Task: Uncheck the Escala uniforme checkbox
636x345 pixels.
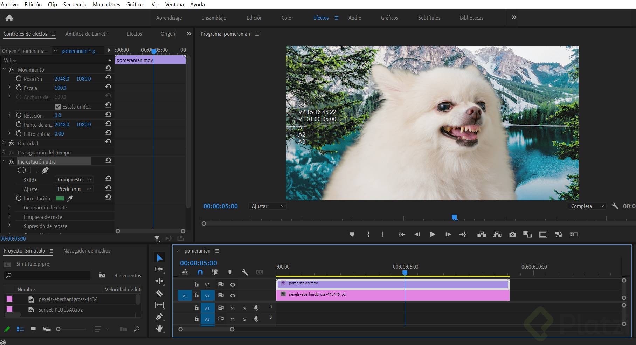Action: 58,106
